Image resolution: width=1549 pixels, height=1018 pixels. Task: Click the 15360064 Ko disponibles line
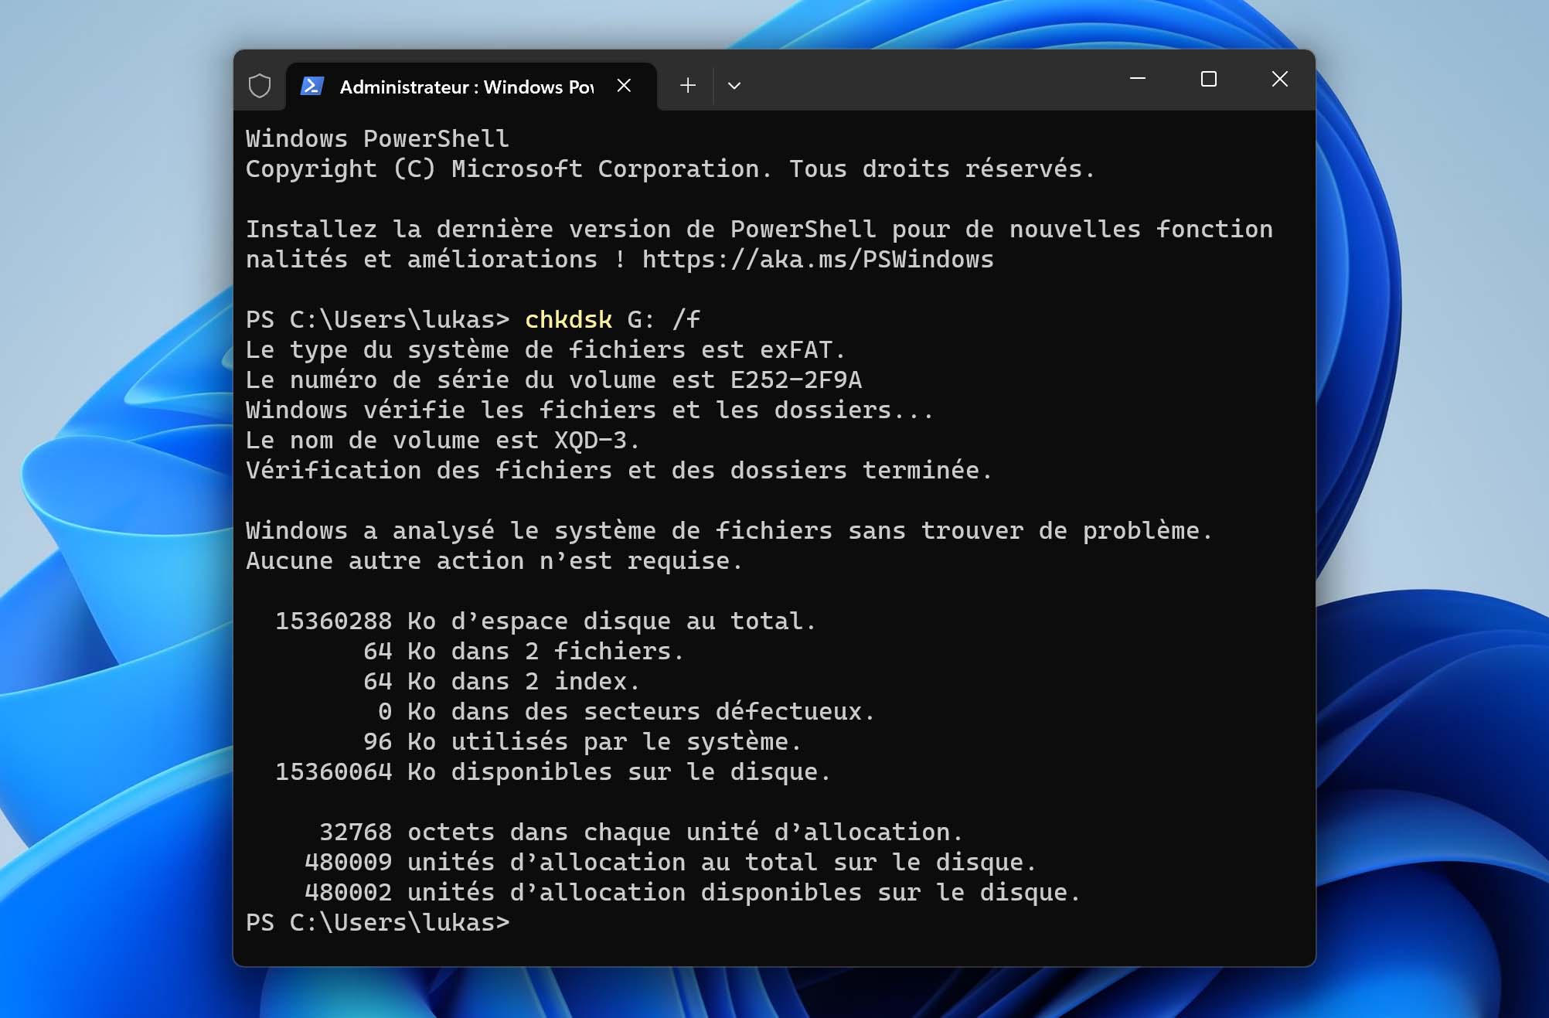coord(553,772)
